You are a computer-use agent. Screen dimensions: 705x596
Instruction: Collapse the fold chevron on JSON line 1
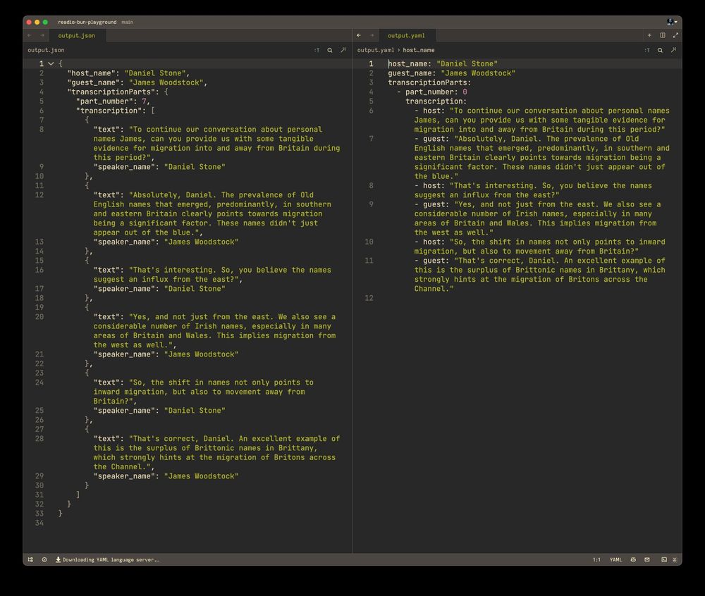[51, 64]
